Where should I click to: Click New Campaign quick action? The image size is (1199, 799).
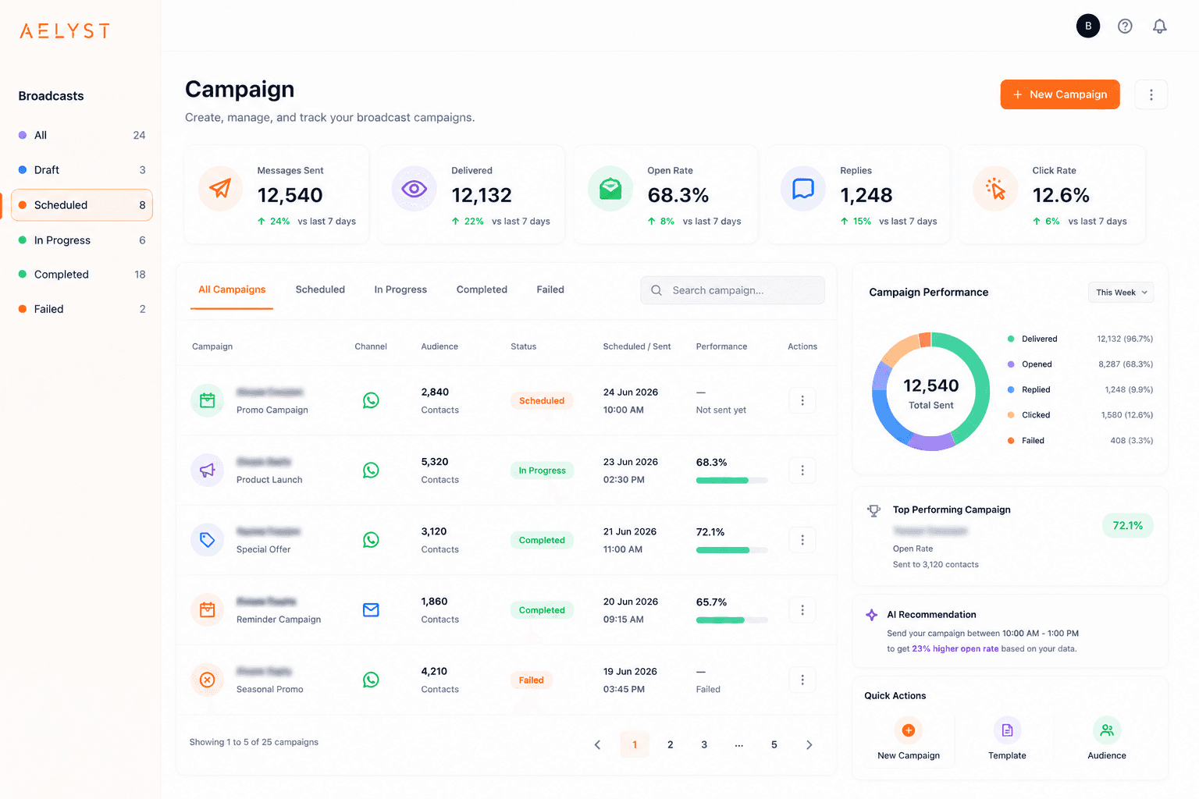[x=909, y=740]
